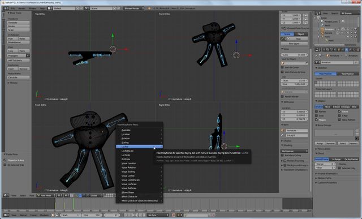Viewport: 362px width, 219px height.
Task: Toggle armature Shapes display checkbox
Action: click(317, 119)
